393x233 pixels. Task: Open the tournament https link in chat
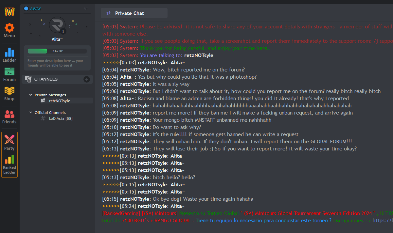pyautogui.click(x=383, y=221)
